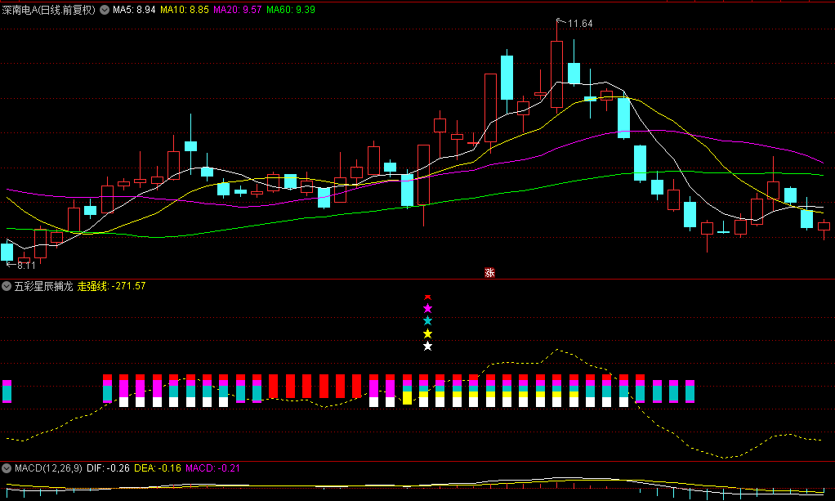Viewport: 835px width, 501px height.
Task: Click the yellow star in the indicator panel
Action: [x=427, y=333]
